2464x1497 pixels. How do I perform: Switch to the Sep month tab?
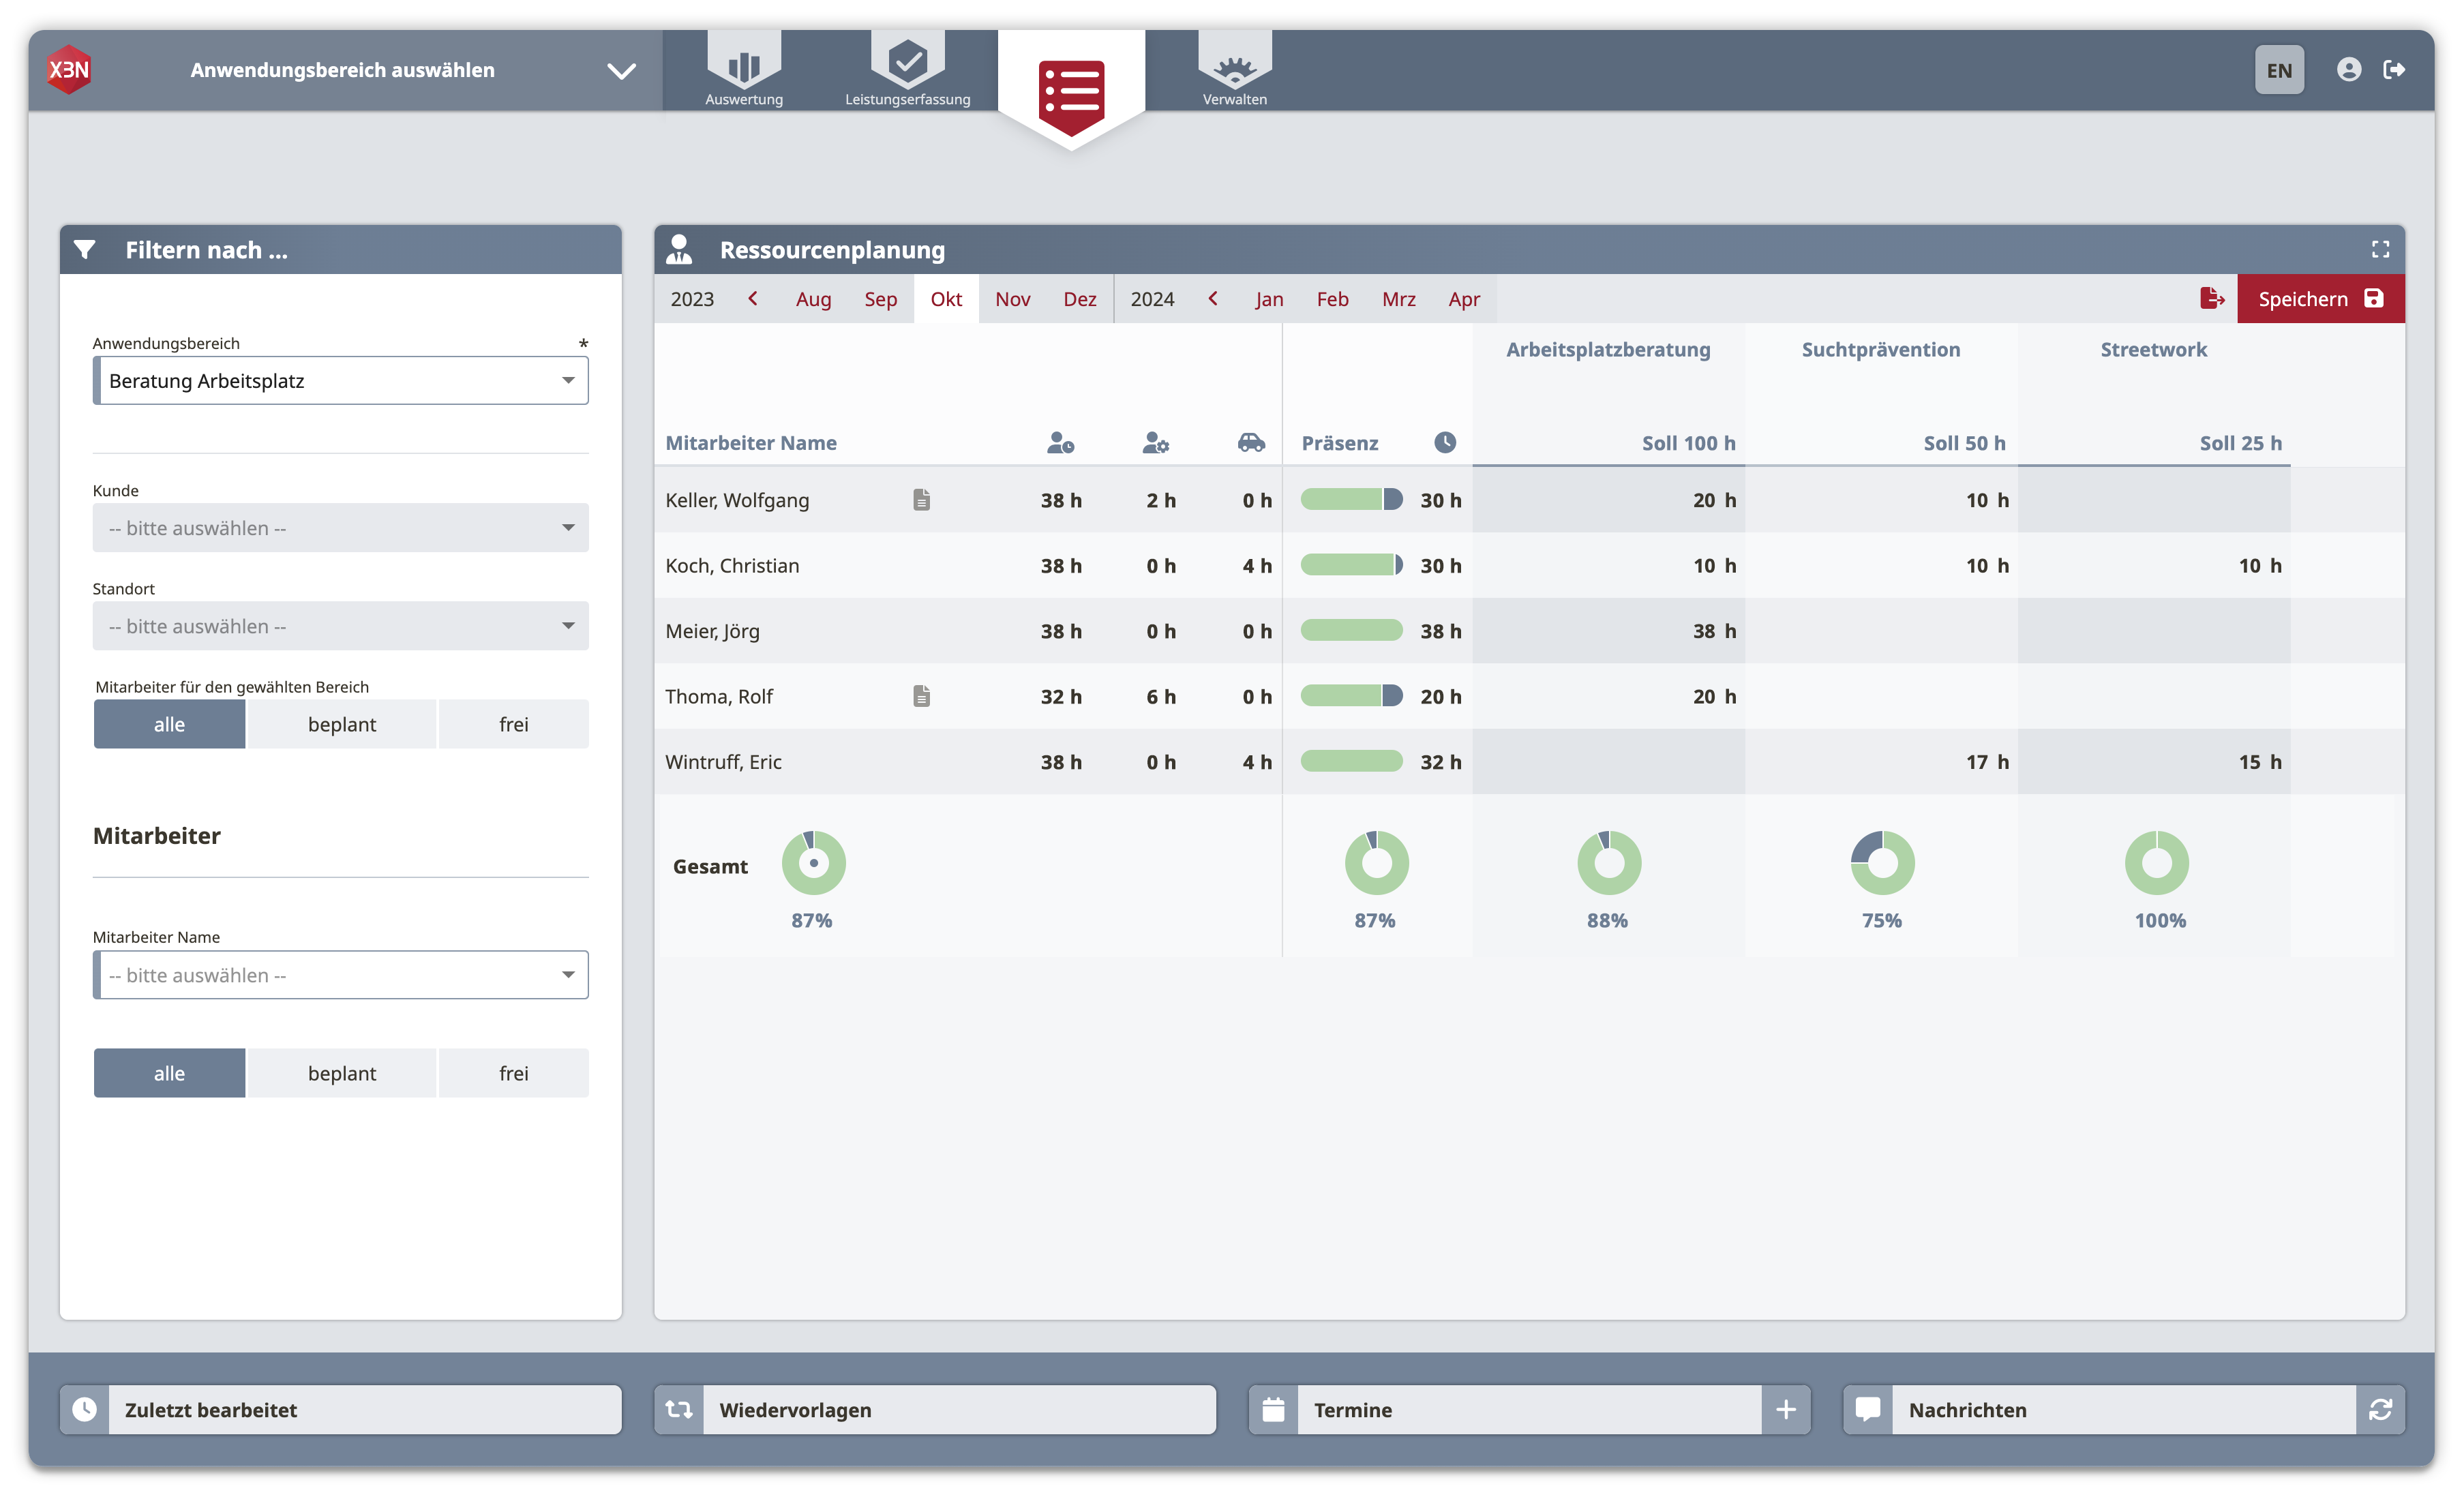(880, 299)
